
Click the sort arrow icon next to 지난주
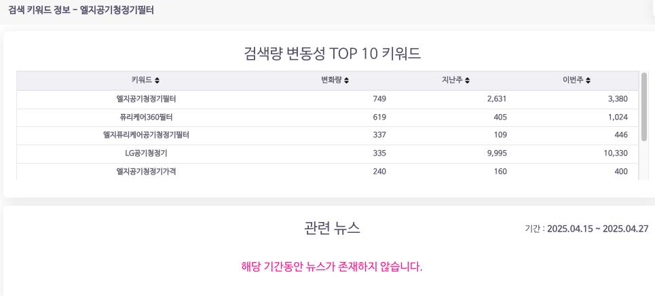point(468,81)
